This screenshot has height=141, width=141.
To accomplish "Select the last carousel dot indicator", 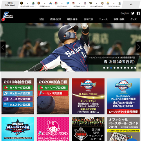I will point(135,68).
